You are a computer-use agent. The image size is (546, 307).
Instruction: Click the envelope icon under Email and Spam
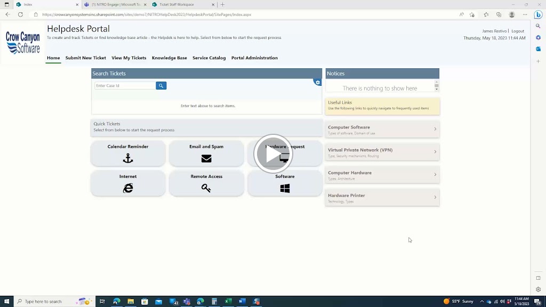[x=206, y=158]
